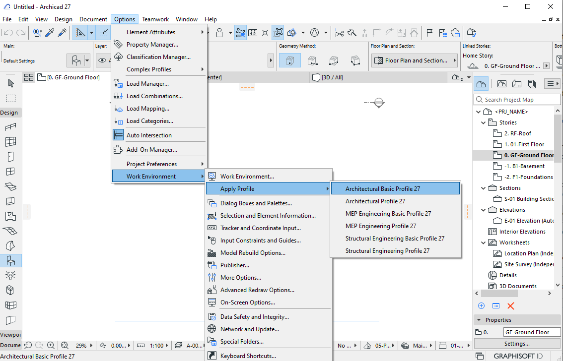
Task: Open the Teamwork menu
Action: (155, 19)
